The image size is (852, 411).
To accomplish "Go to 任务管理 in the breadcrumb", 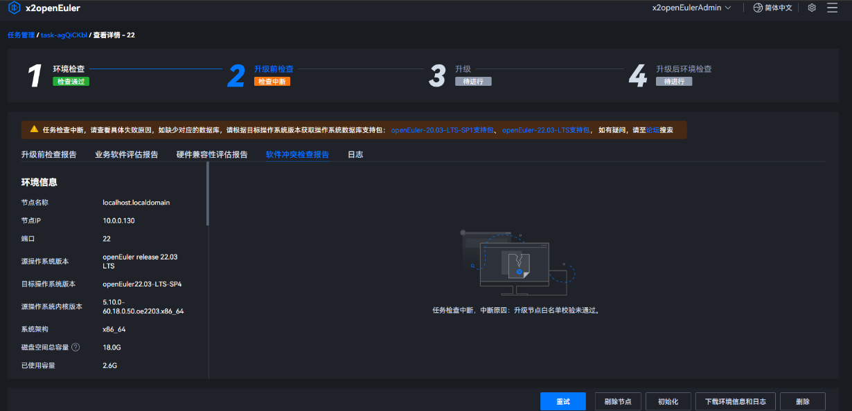I will [x=21, y=35].
